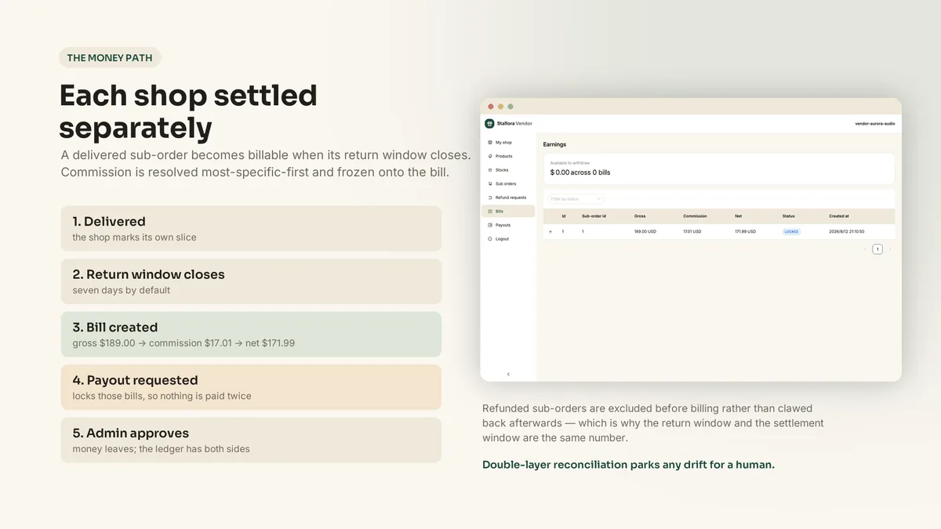Click the Status column header
941x529 pixels.
coord(789,216)
